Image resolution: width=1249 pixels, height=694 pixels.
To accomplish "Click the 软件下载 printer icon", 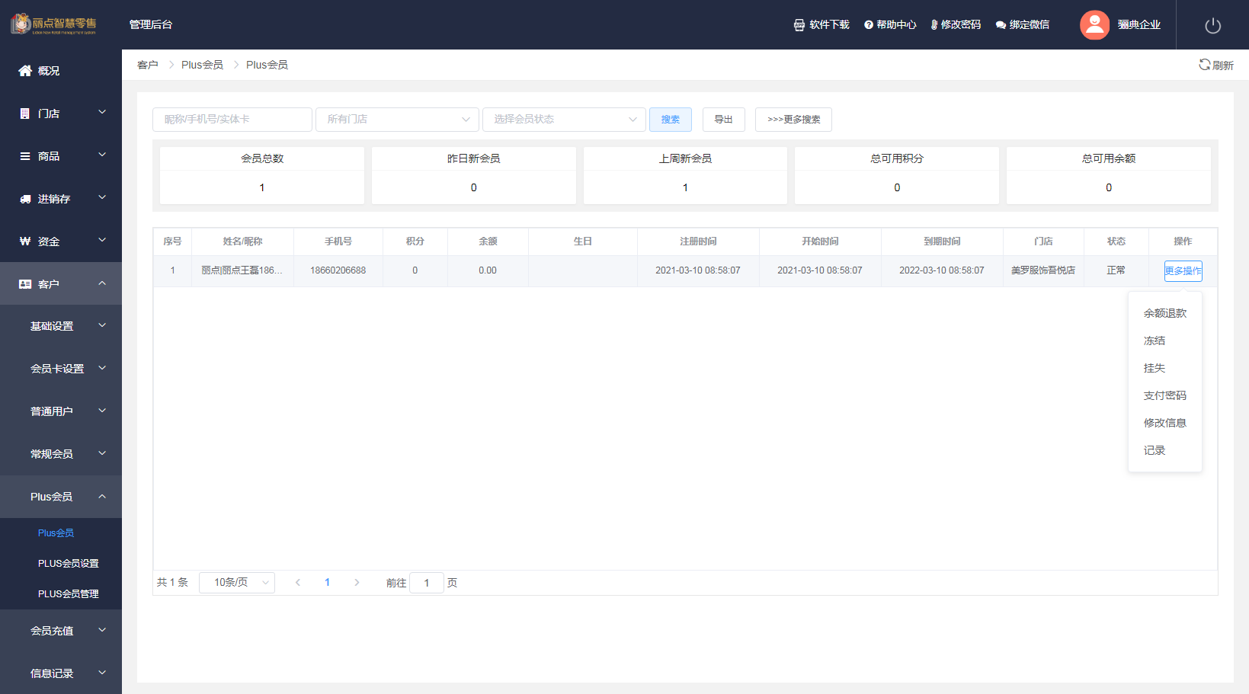I will click(x=799, y=25).
